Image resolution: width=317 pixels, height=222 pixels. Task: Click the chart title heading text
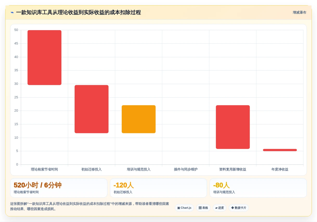click(x=78, y=12)
